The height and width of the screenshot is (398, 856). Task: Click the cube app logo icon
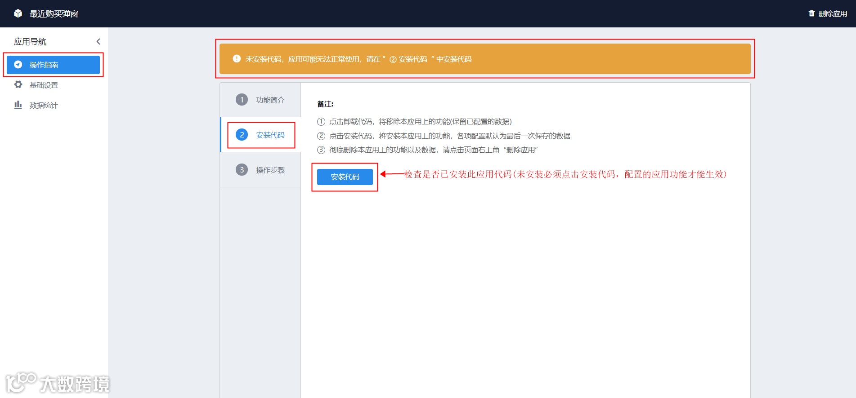point(18,13)
